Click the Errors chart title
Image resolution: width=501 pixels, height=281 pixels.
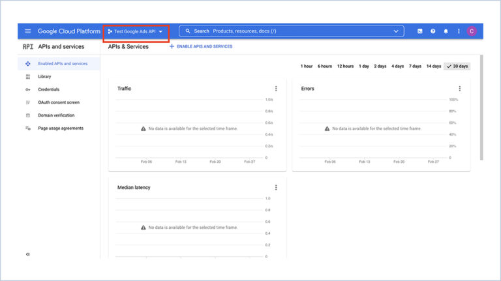click(x=308, y=89)
